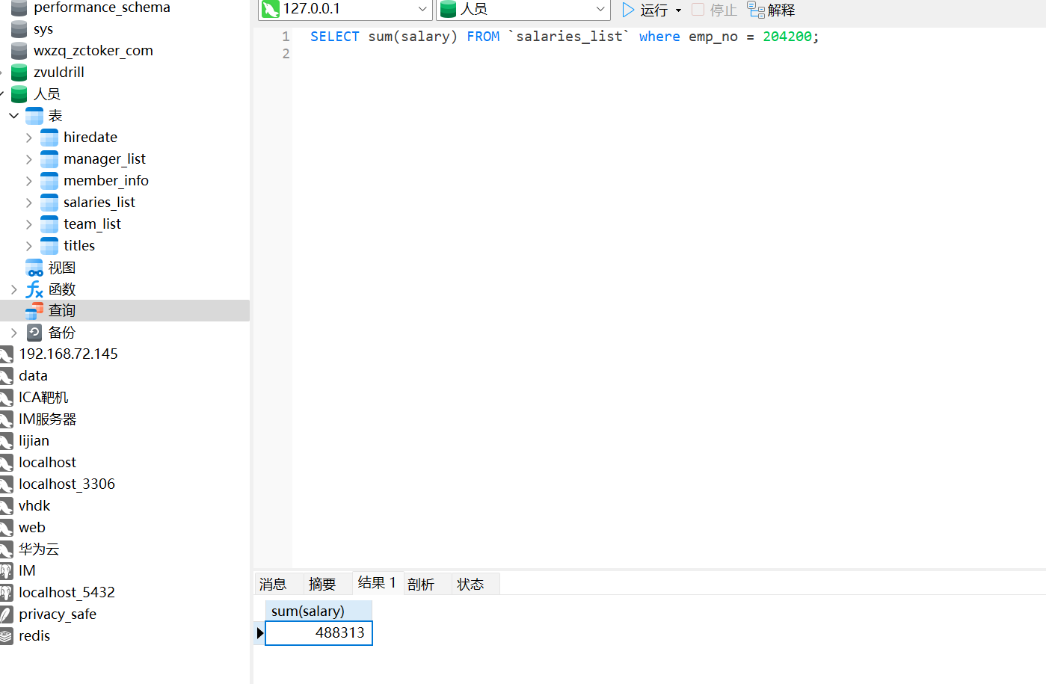Screen dimensions: 1046x684
Task: Switch to the 消息 messages tab
Action: click(x=273, y=584)
